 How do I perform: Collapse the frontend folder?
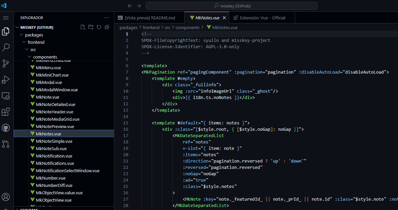coord(36,42)
